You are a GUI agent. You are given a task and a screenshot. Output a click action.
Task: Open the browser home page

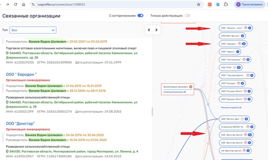tap(24, 5)
